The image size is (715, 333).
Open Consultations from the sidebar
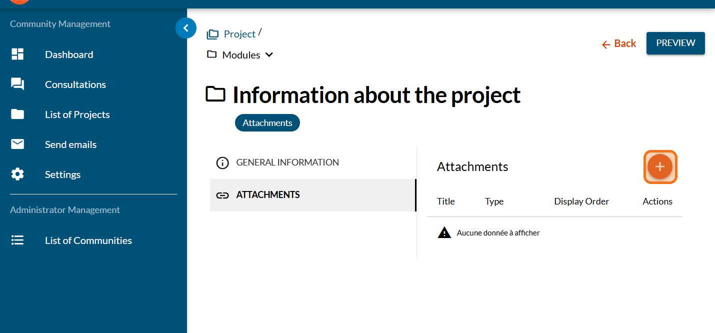point(75,84)
